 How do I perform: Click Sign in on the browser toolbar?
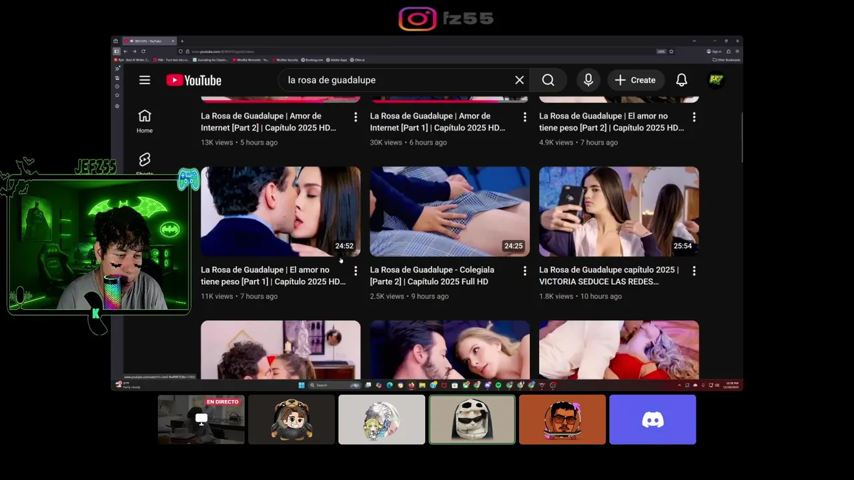coord(714,51)
